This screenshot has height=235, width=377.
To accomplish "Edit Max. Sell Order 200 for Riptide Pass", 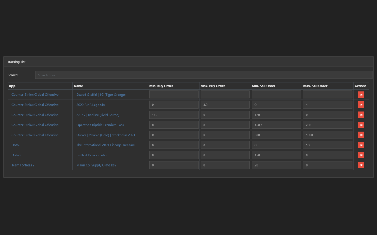I will click(x=328, y=125).
